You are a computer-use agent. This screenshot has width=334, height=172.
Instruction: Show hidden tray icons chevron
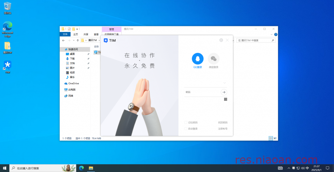tap(289, 168)
